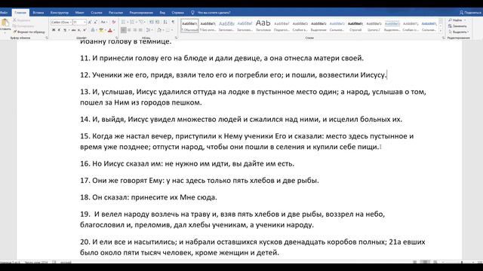Toggle Underline formatting
This screenshot has height=271, width=483.
pos(65,30)
